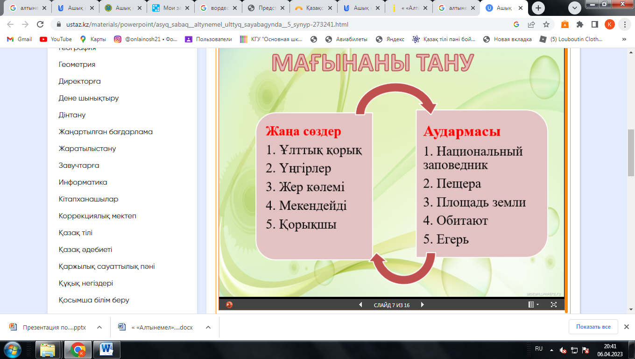Click the "Показать все" downloads button
This screenshot has height=359, width=635.
593,327
